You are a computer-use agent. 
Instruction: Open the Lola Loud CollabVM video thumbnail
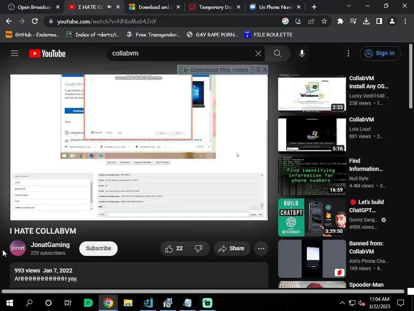(x=312, y=135)
